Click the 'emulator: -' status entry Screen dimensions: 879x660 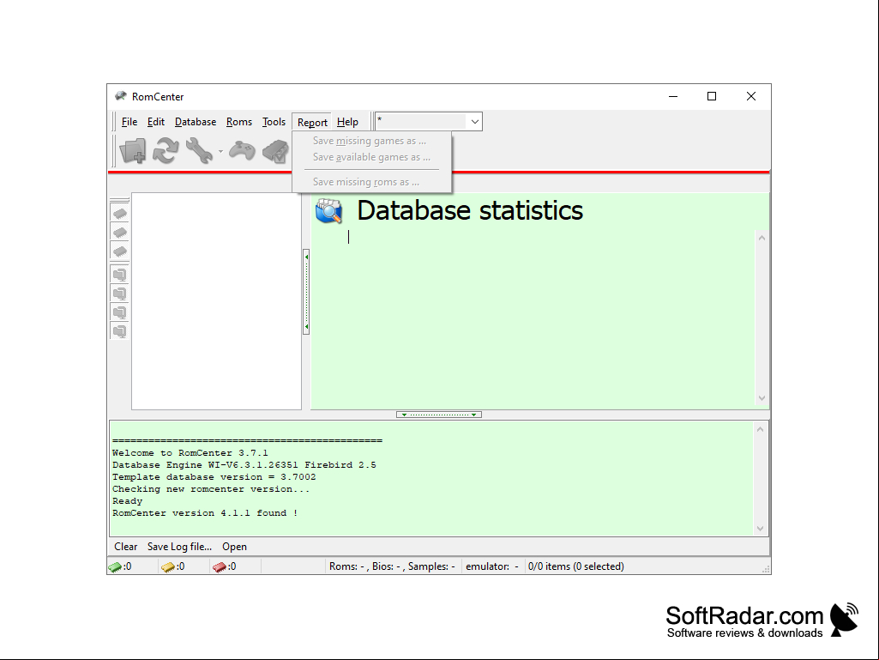click(492, 566)
